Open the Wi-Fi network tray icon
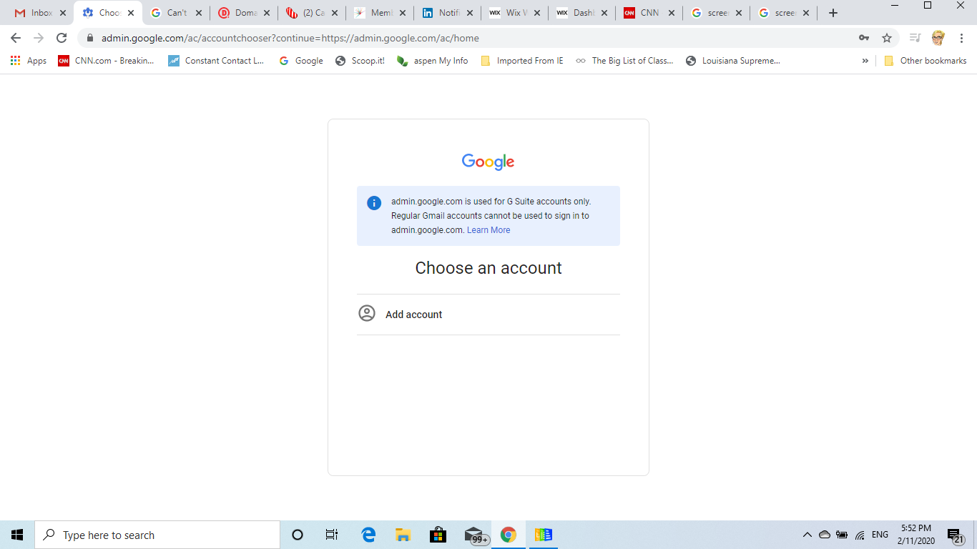Image resolution: width=977 pixels, height=549 pixels. [x=860, y=535]
